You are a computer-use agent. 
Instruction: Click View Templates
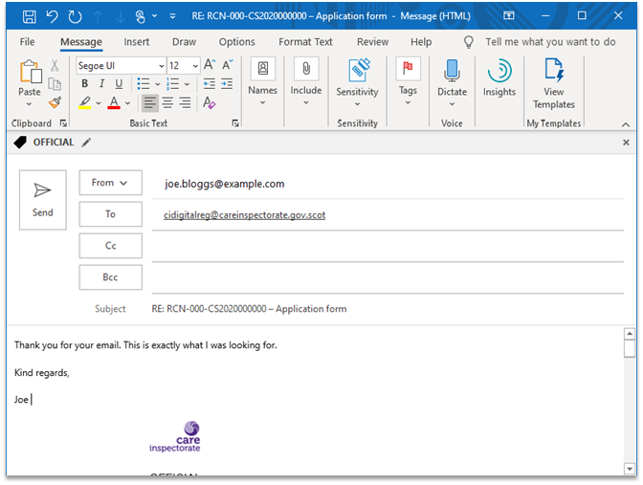pyautogui.click(x=554, y=84)
